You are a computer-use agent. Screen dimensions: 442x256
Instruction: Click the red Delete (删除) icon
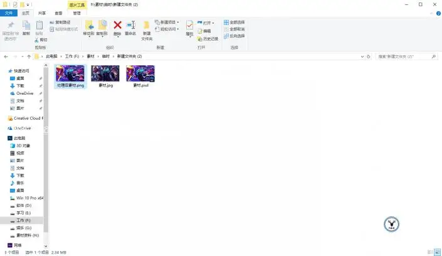(117, 25)
